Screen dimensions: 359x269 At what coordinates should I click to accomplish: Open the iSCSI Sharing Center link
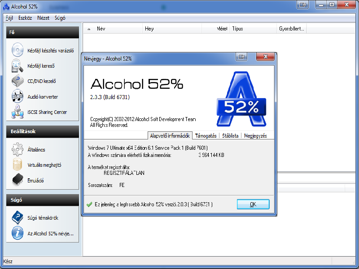47,112
